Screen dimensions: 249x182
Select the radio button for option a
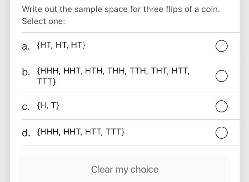point(222,46)
